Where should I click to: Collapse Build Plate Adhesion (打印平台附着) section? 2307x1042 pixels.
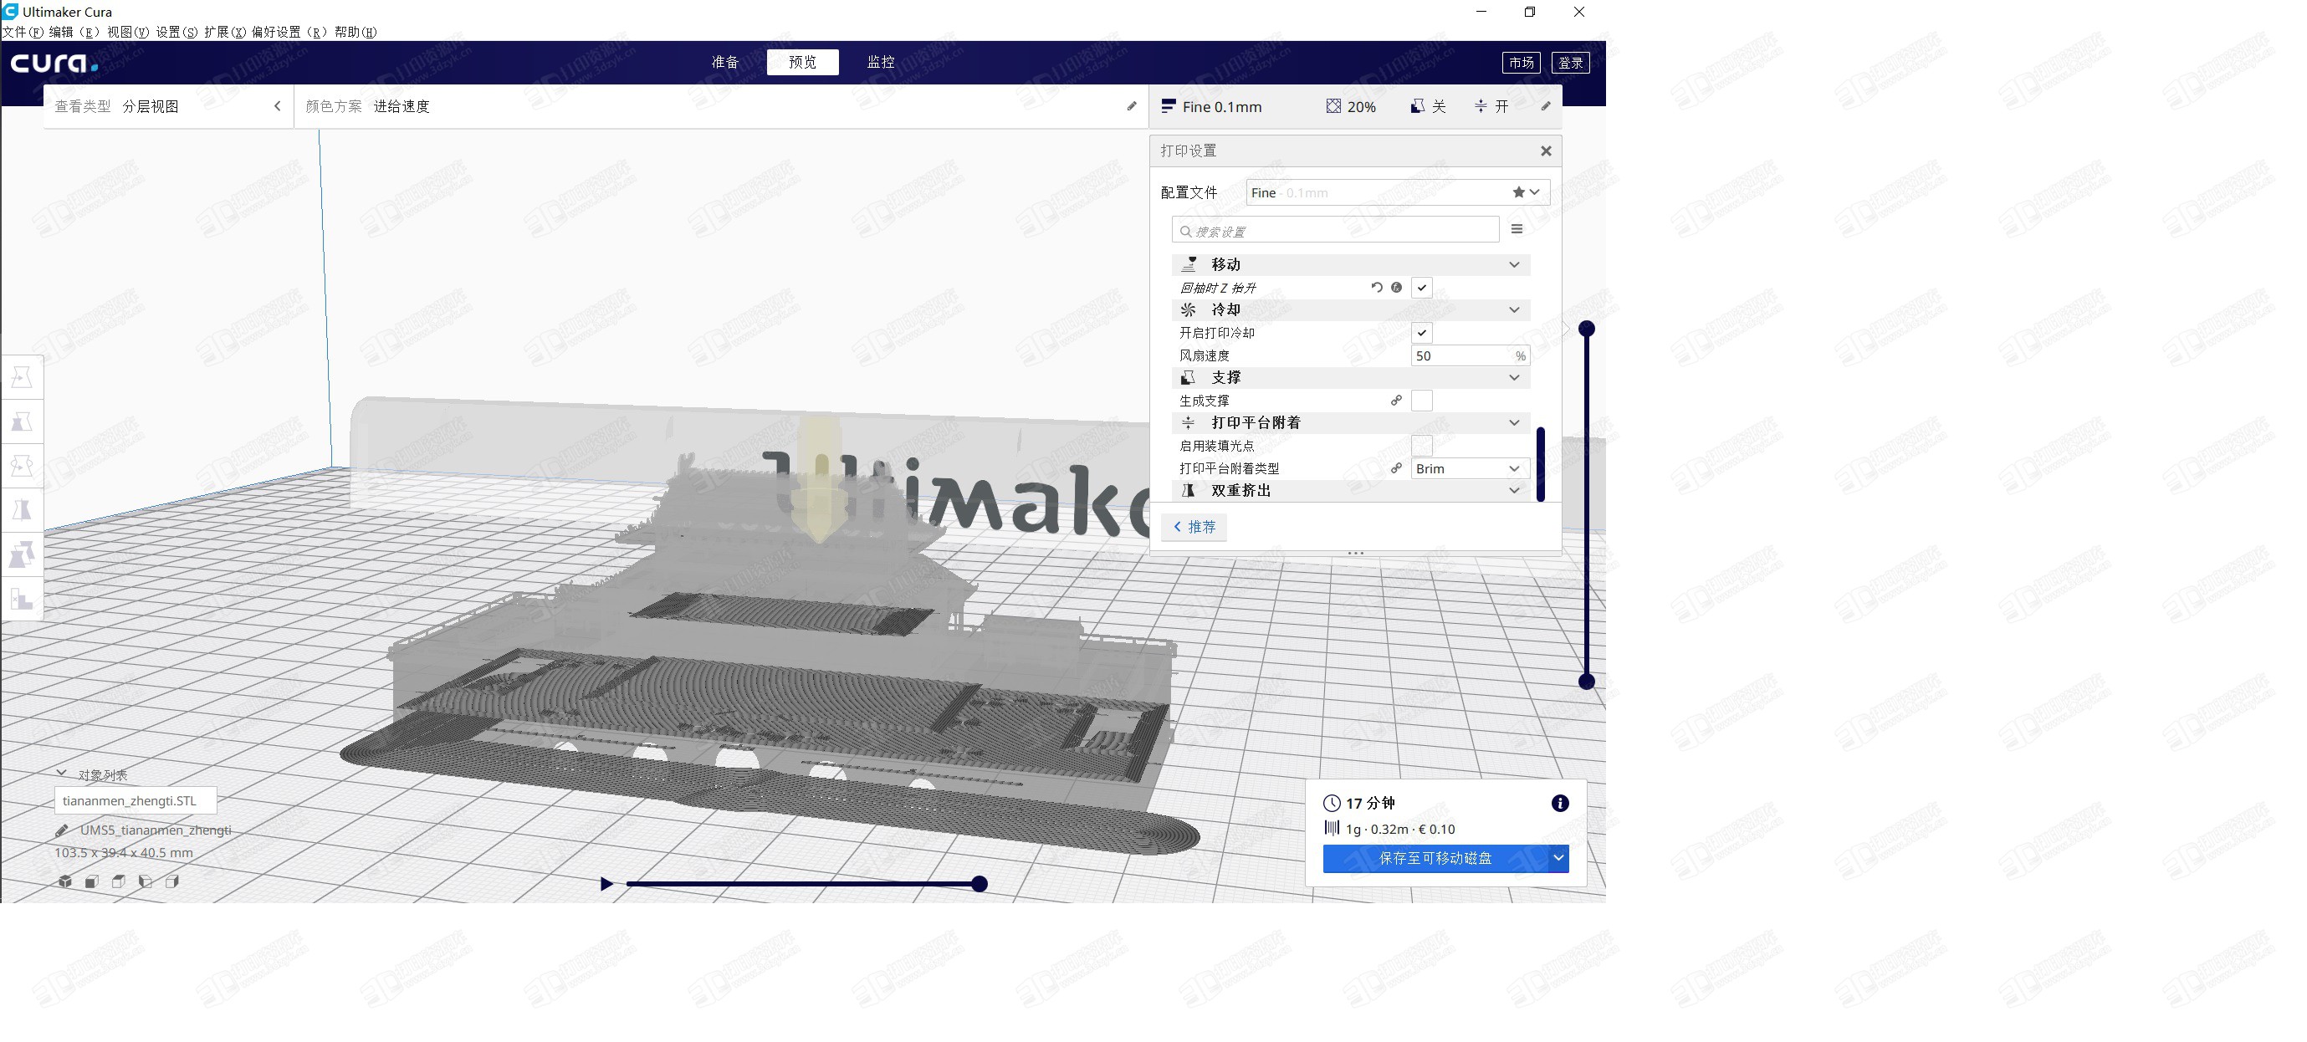1349,422
